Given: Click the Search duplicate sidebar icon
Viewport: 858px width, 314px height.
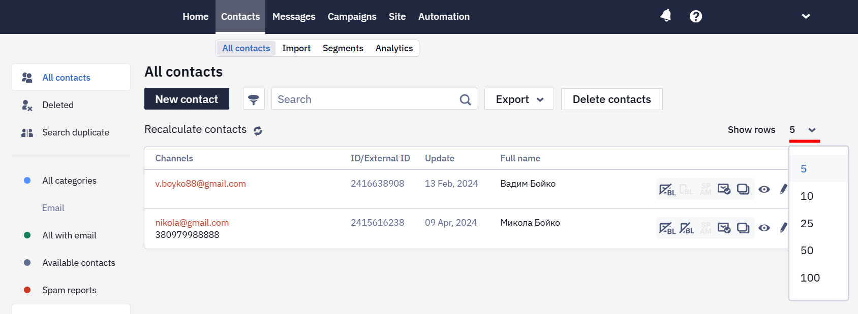Looking at the screenshot, I should (x=27, y=132).
